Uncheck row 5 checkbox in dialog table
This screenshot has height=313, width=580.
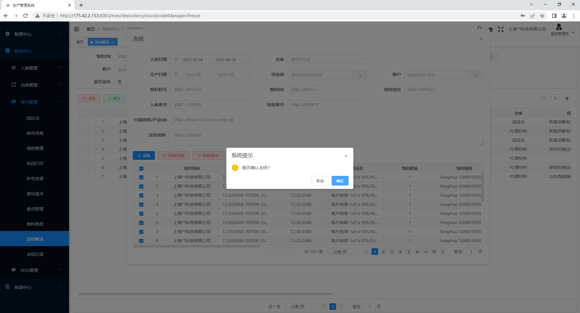click(141, 214)
